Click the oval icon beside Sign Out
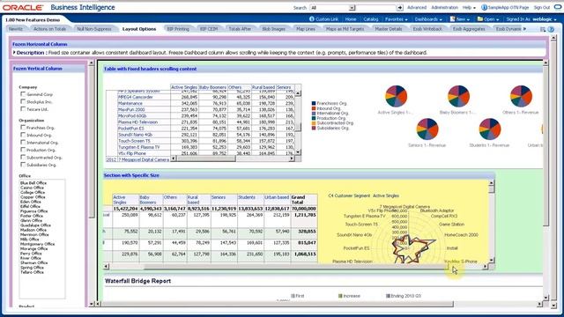The width and height of the screenshot is (564, 317). [558, 8]
